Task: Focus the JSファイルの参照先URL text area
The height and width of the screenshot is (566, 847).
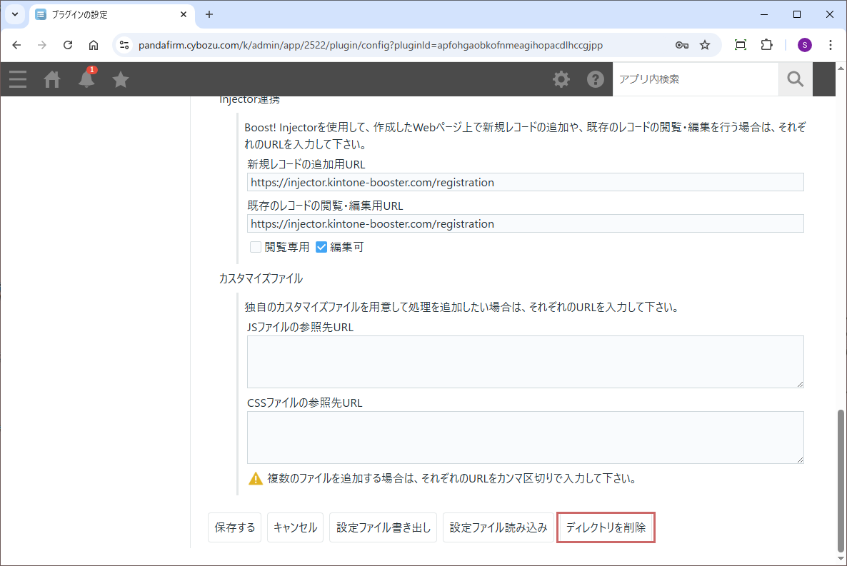Action: [x=525, y=362]
